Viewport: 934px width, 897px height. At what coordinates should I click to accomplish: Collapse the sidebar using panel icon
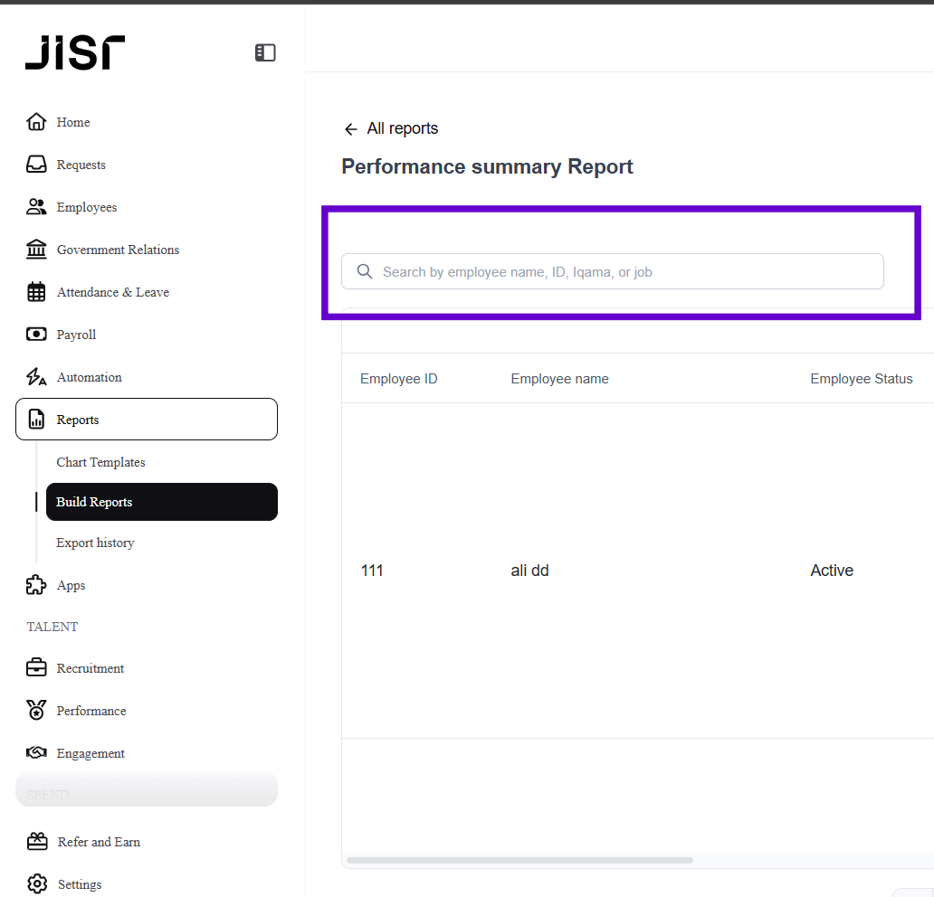click(265, 53)
